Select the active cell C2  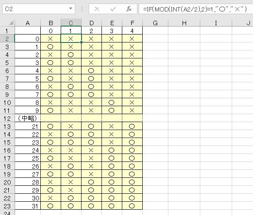(x=71, y=38)
